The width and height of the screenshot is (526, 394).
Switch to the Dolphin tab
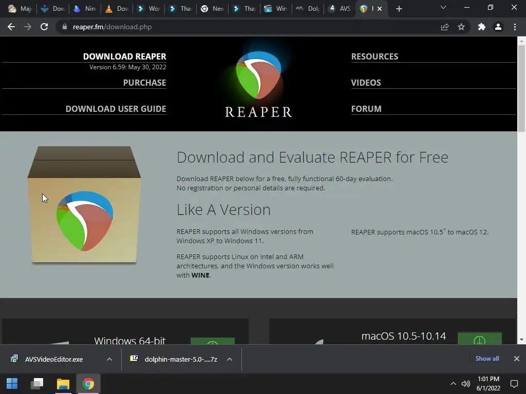point(308,9)
